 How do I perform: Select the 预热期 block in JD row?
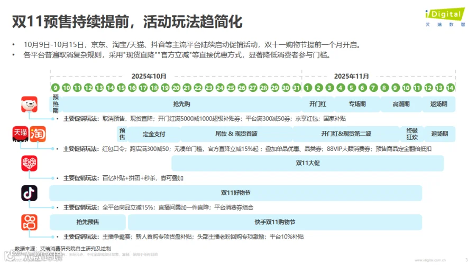coord(56,104)
